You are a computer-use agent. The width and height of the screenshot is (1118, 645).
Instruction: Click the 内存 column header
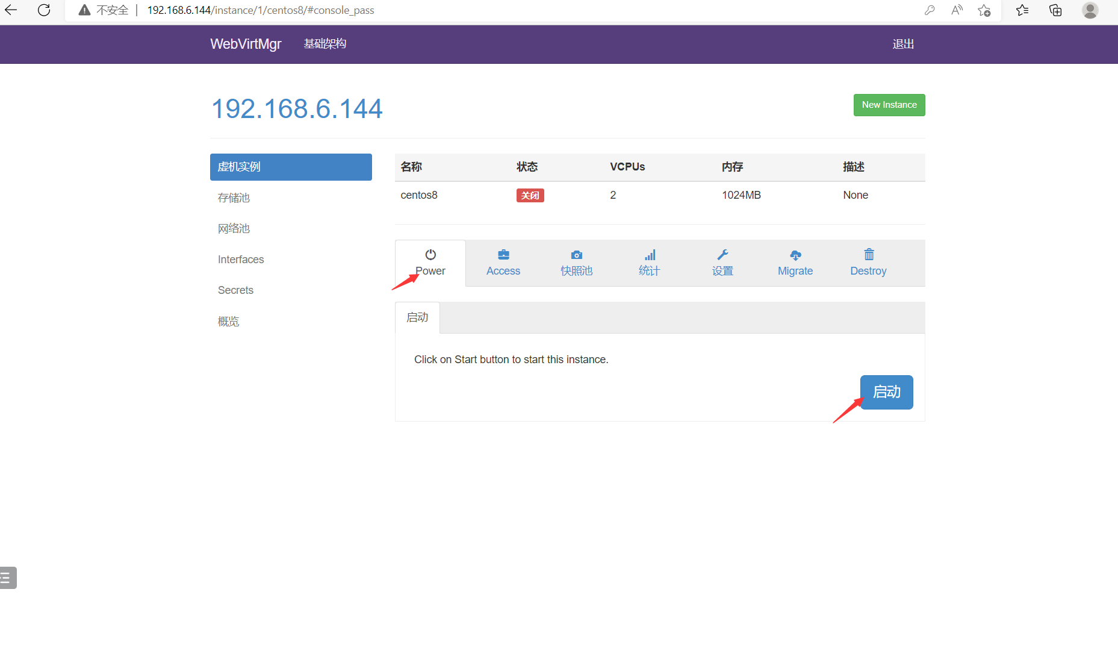click(x=732, y=167)
